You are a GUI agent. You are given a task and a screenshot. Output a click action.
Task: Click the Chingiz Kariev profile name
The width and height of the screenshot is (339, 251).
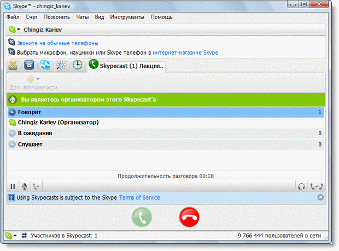pos(43,30)
